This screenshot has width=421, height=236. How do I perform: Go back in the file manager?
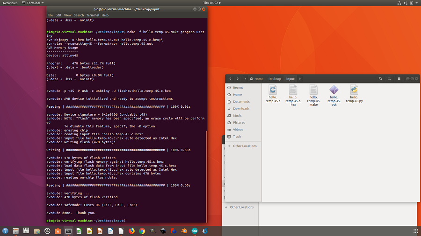coord(230,79)
